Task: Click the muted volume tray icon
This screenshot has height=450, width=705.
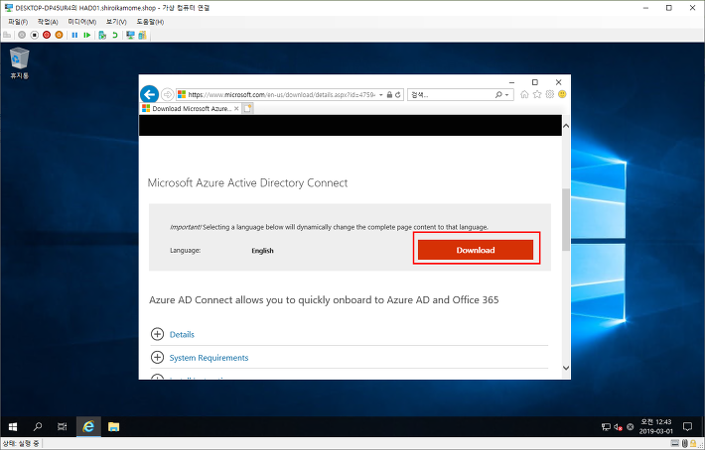Action: tap(619, 427)
